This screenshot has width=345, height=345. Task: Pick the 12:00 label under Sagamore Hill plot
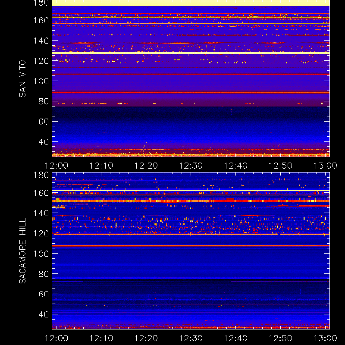pos(56,338)
